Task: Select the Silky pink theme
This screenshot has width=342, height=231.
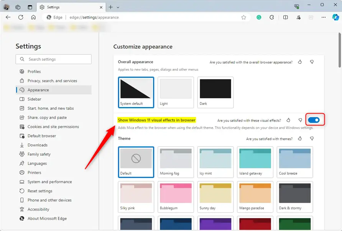Action: tap(136, 197)
